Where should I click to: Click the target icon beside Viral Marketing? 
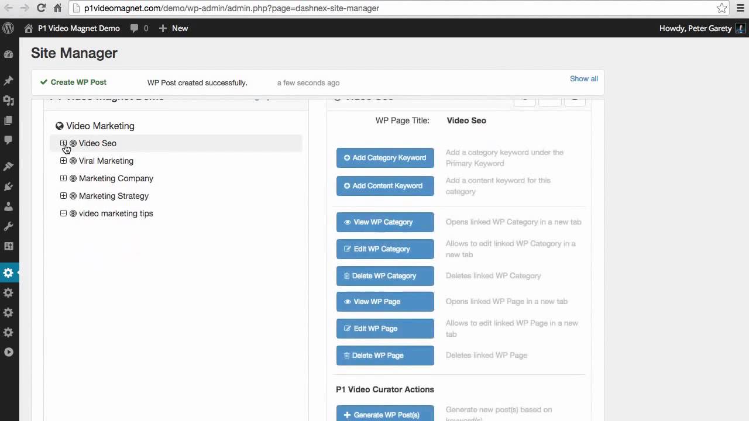pos(73,161)
